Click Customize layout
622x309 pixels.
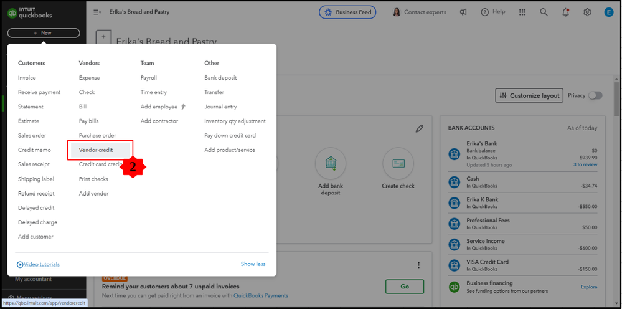point(529,95)
